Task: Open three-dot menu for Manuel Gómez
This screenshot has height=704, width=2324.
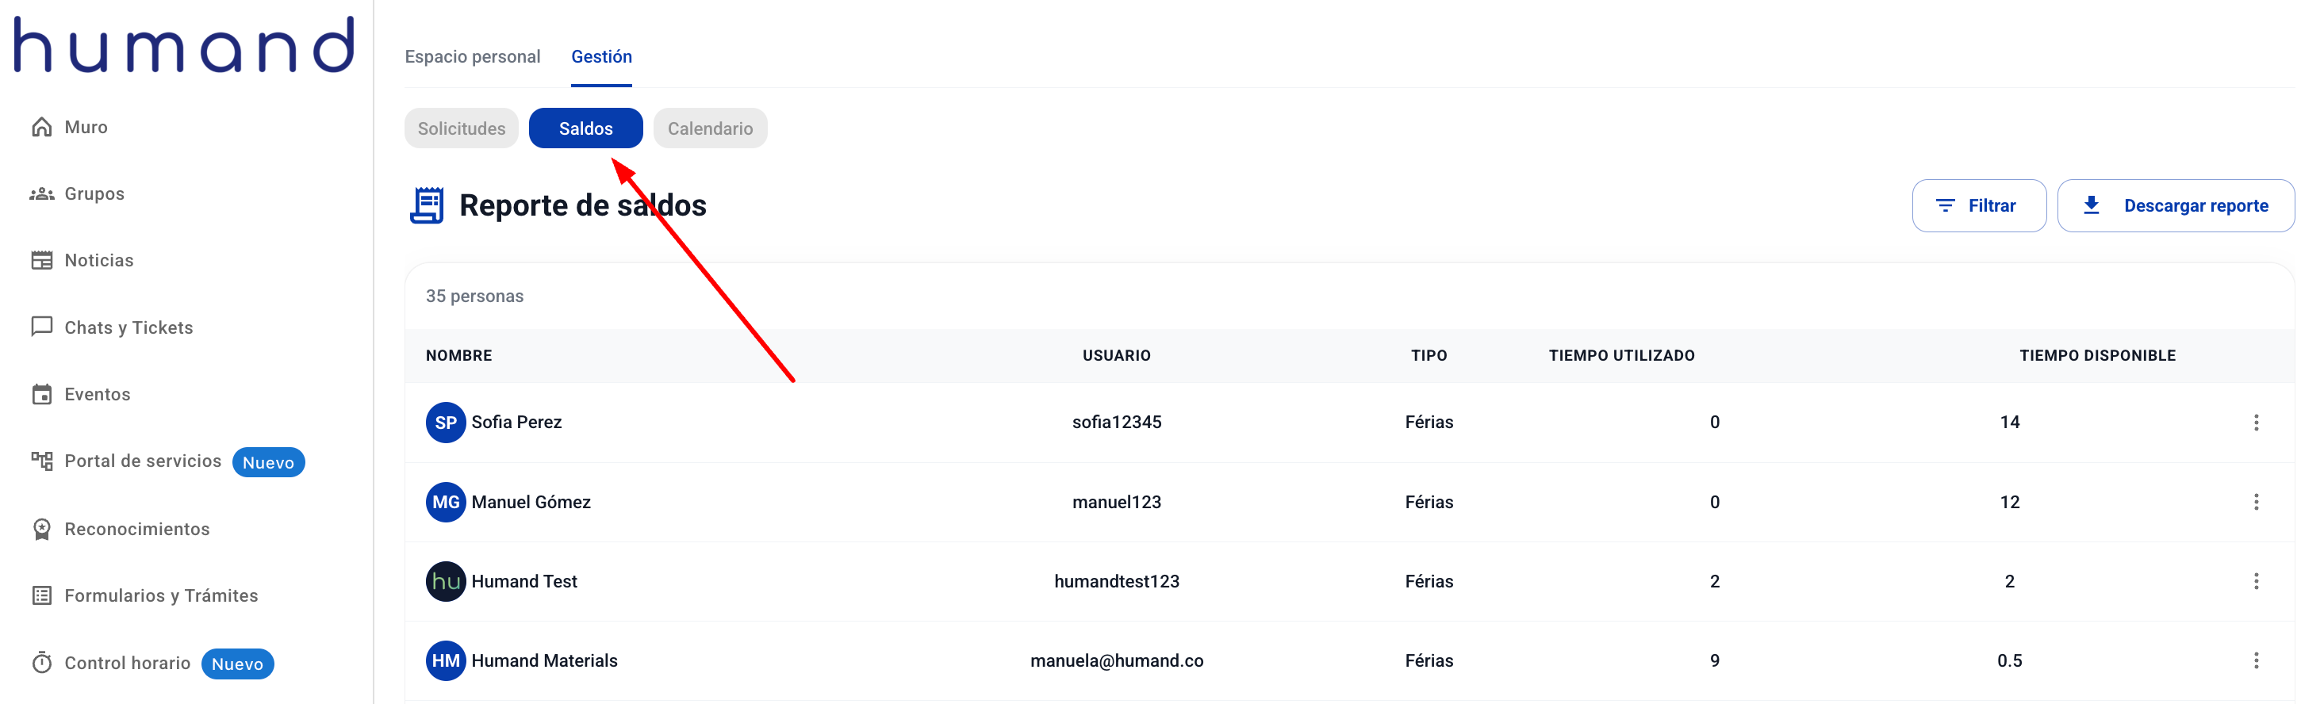Action: pos(2256,502)
